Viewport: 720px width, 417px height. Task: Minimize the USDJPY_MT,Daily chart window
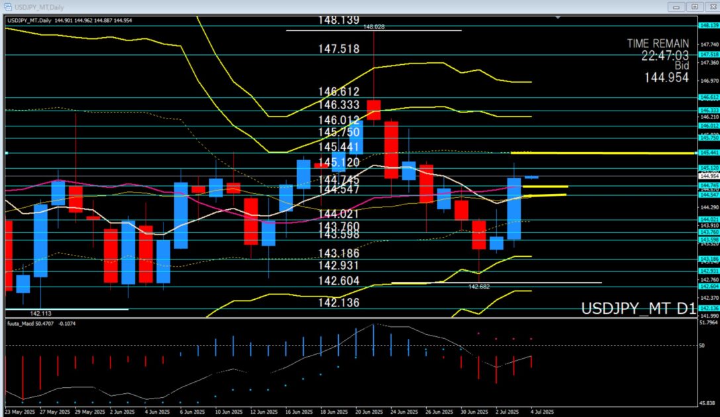676,7
